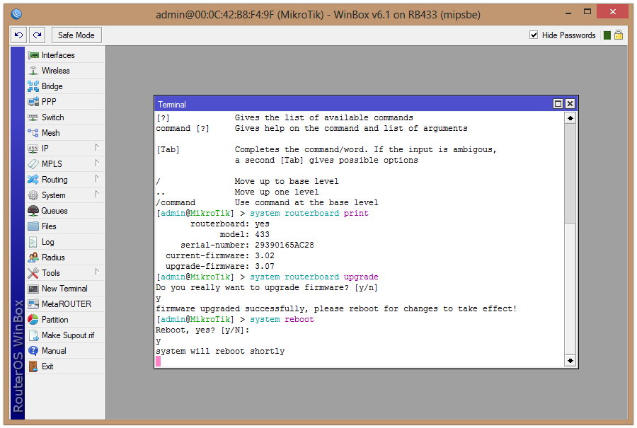This screenshot has height=428, width=637.
Task: Click the Partition pie chart icon
Action: click(x=33, y=320)
